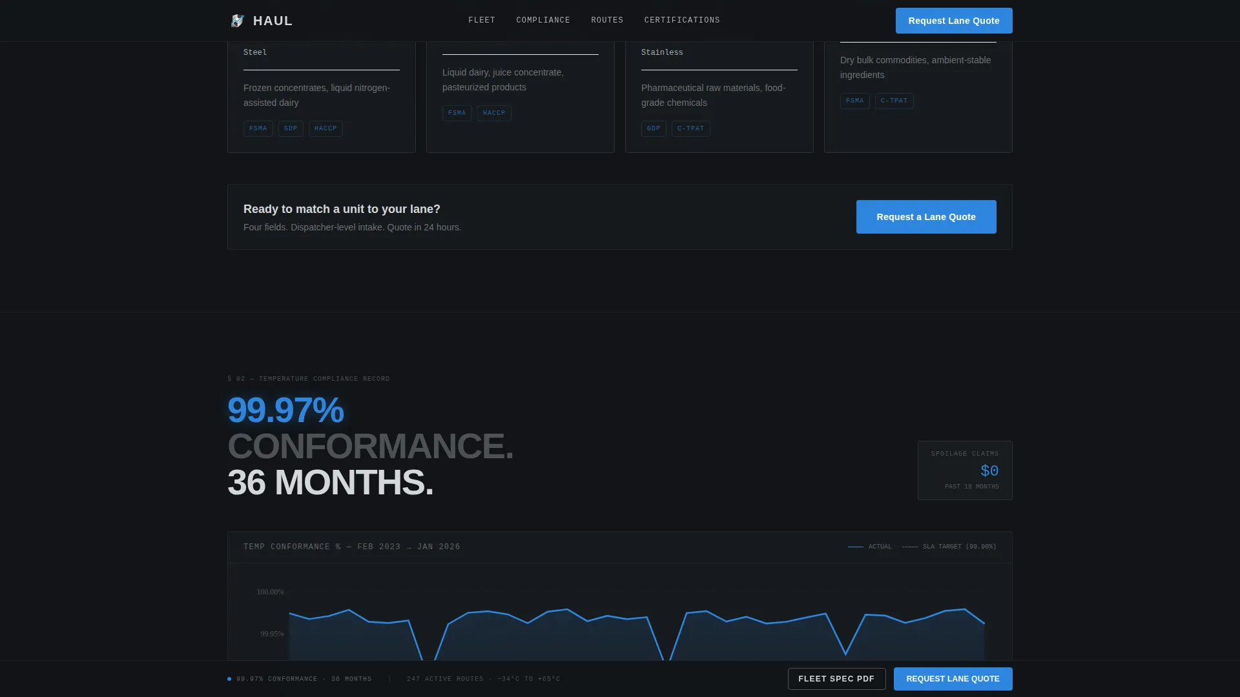Image resolution: width=1240 pixels, height=697 pixels.
Task: Click the 'SLA Target (99.90%)' legend entry
Action: (x=949, y=547)
